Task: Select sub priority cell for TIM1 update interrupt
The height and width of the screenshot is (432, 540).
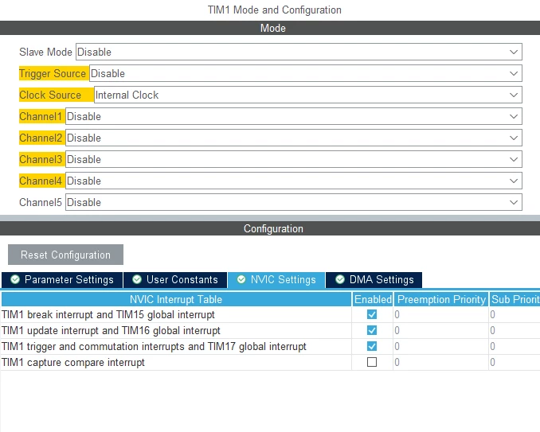Action: tap(515, 330)
